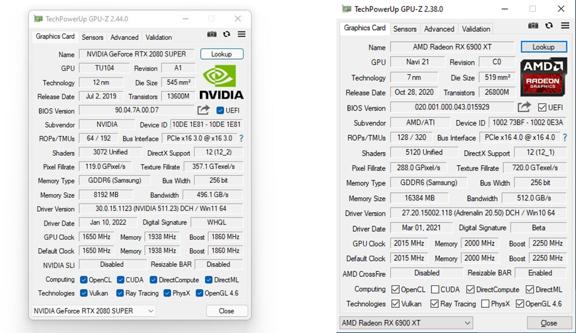Toggle the DirectML checkbox in AMD window
This screenshot has width=576, height=333.
tap(529, 289)
